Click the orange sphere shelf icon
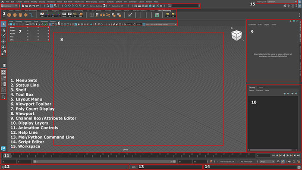The width and height of the screenshot is (302, 170). [x=15, y=15]
